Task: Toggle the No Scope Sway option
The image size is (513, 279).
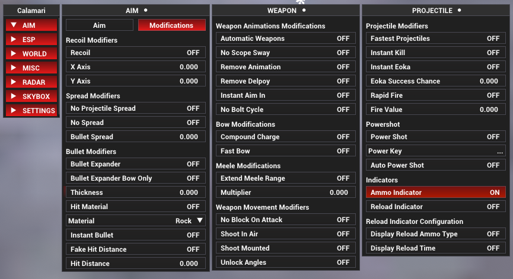Action: (285, 53)
